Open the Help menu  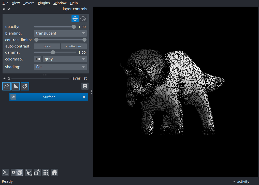click(x=74, y=3)
